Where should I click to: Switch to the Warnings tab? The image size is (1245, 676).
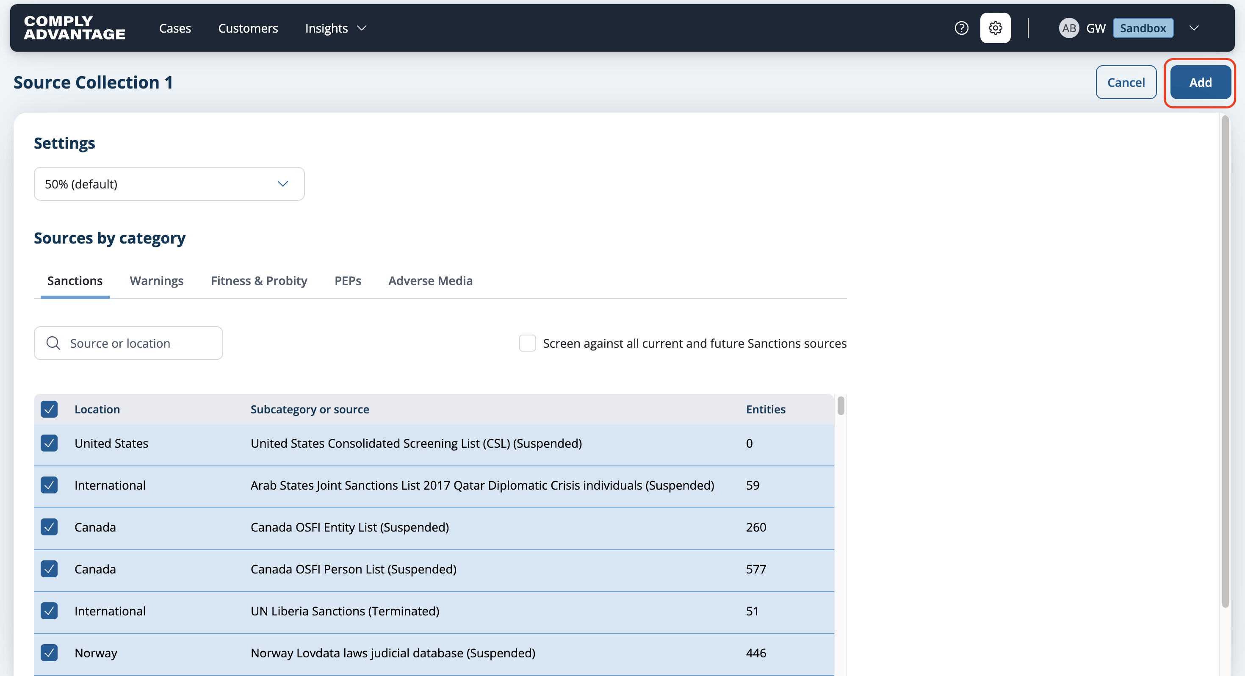pyautogui.click(x=157, y=280)
